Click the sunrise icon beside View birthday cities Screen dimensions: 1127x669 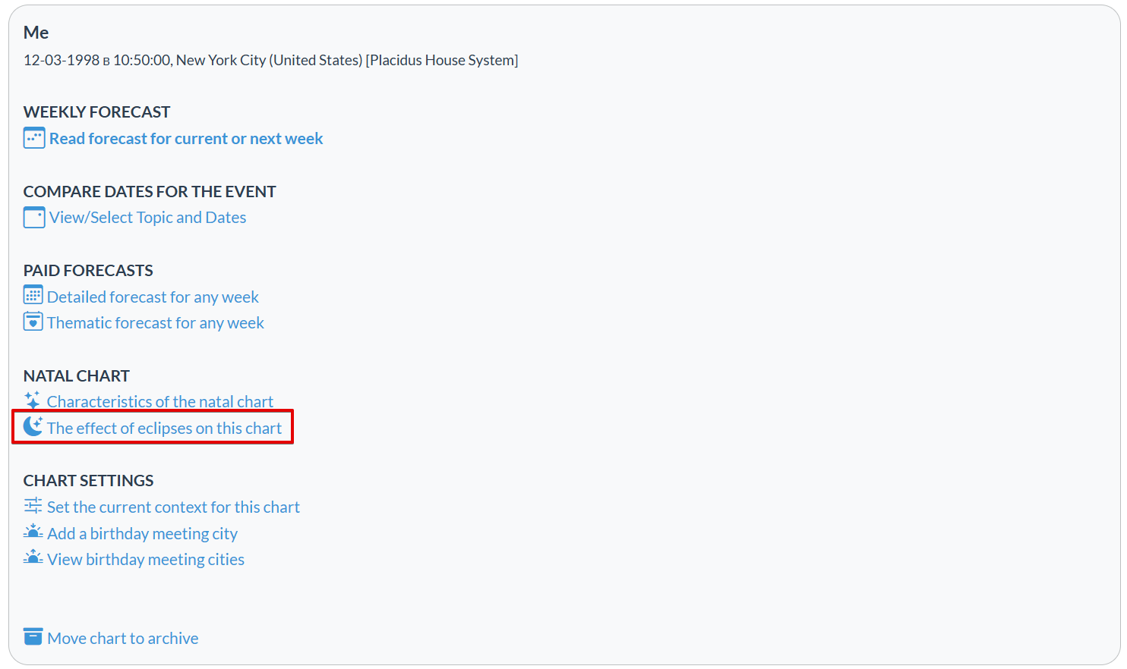(33, 558)
